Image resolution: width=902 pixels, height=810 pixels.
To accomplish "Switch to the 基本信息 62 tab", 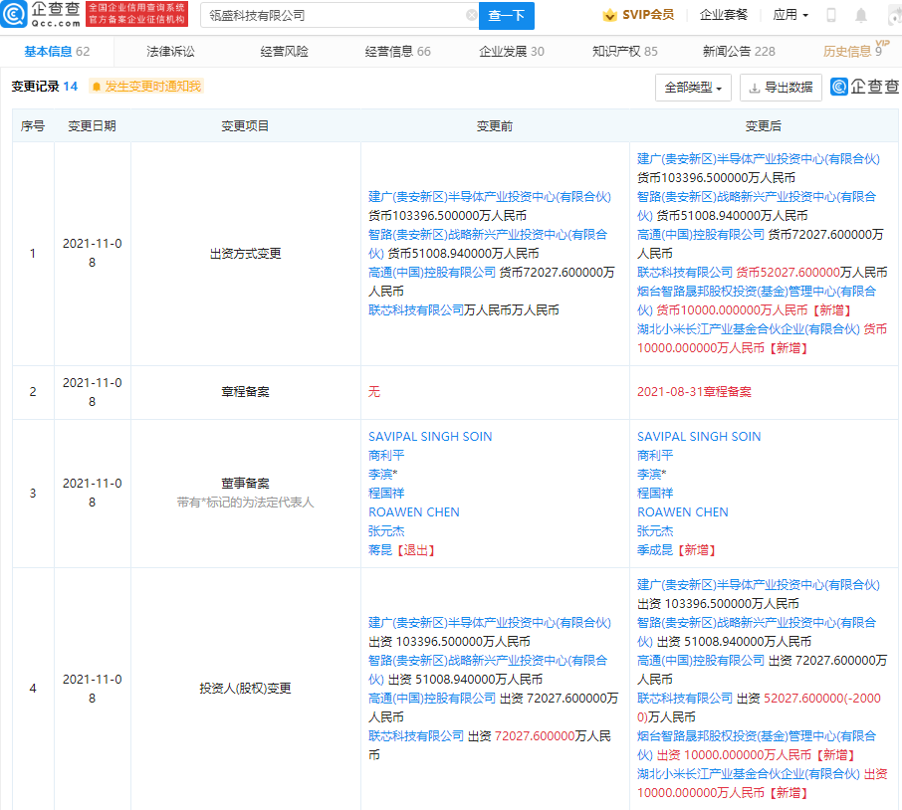I will click(57, 52).
